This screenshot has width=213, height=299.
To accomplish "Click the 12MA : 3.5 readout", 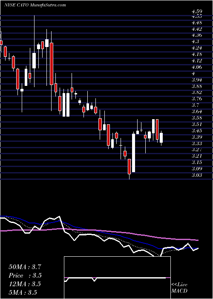I will point(25,284).
